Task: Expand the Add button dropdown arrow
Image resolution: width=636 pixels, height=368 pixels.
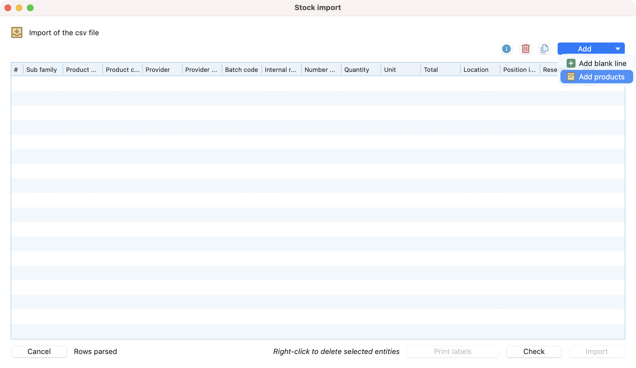Action: tap(618, 49)
